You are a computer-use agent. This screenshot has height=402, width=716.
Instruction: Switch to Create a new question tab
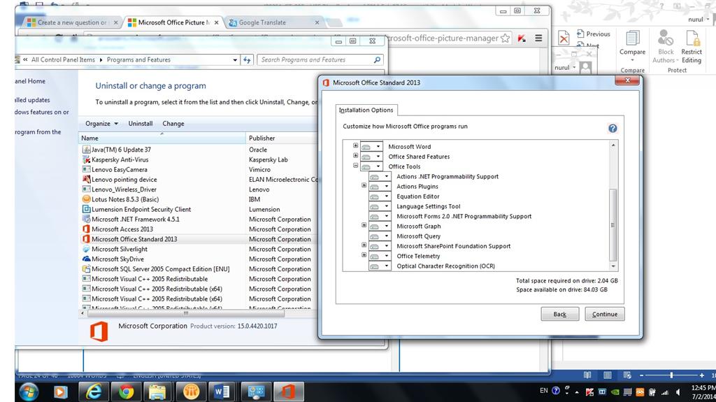[x=72, y=22]
